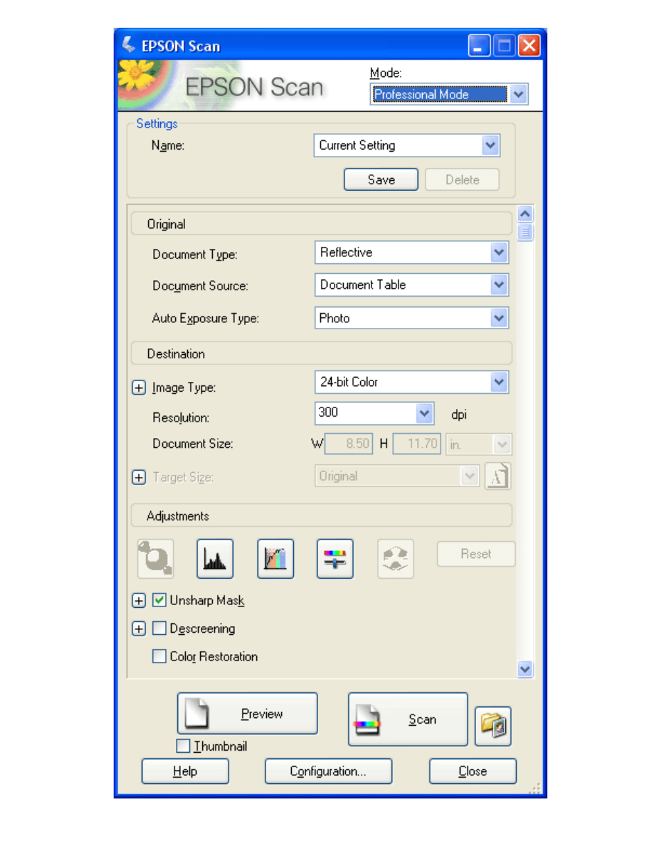Expand the Image Type options
The width and height of the screenshot is (661, 856).
point(139,387)
